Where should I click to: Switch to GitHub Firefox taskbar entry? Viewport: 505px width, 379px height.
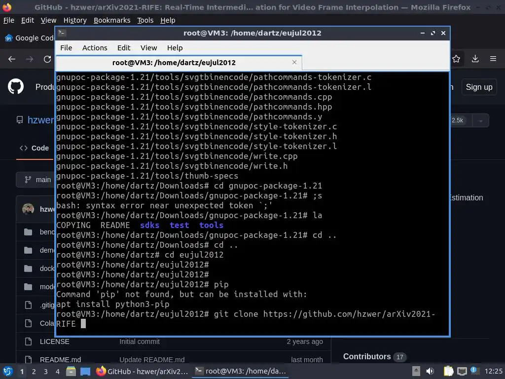tap(142, 371)
